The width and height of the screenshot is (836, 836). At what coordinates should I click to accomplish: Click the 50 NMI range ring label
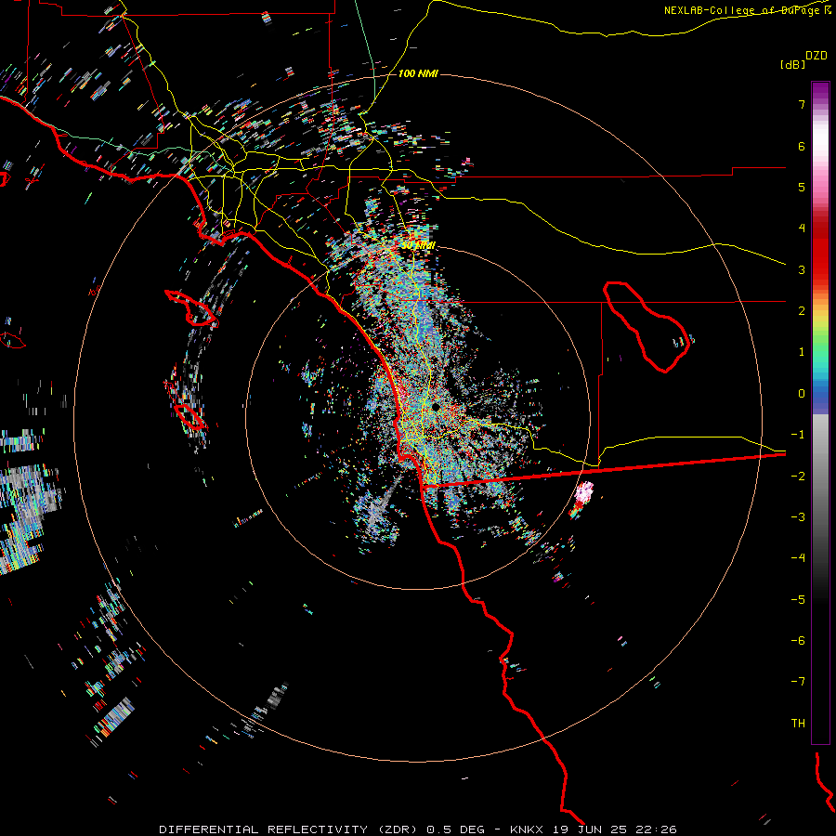coord(418,245)
